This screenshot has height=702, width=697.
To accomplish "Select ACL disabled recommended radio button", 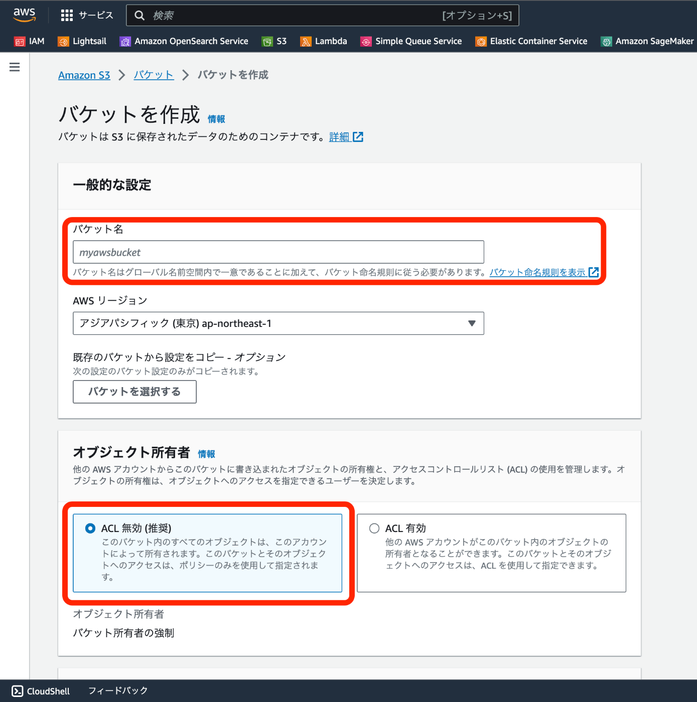I will coord(90,528).
